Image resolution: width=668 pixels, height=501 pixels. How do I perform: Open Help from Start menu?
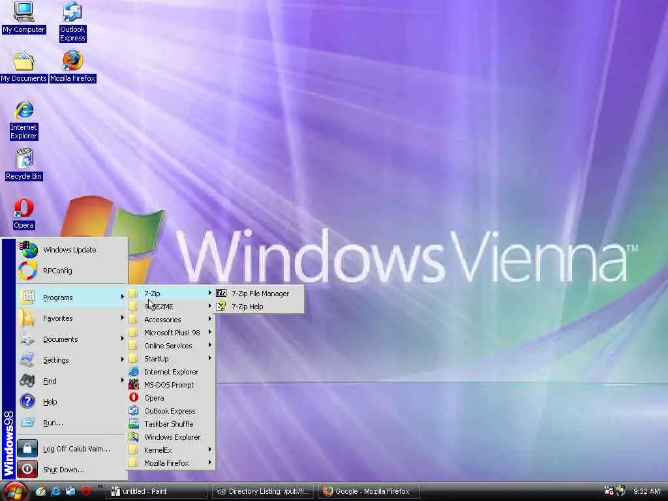click(72, 402)
